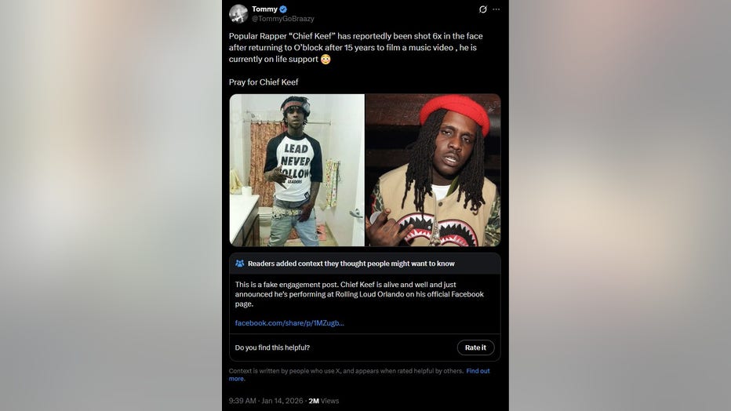Click the Rate it button
Viewport: 731px width, 411px height.
click(475, 347)
